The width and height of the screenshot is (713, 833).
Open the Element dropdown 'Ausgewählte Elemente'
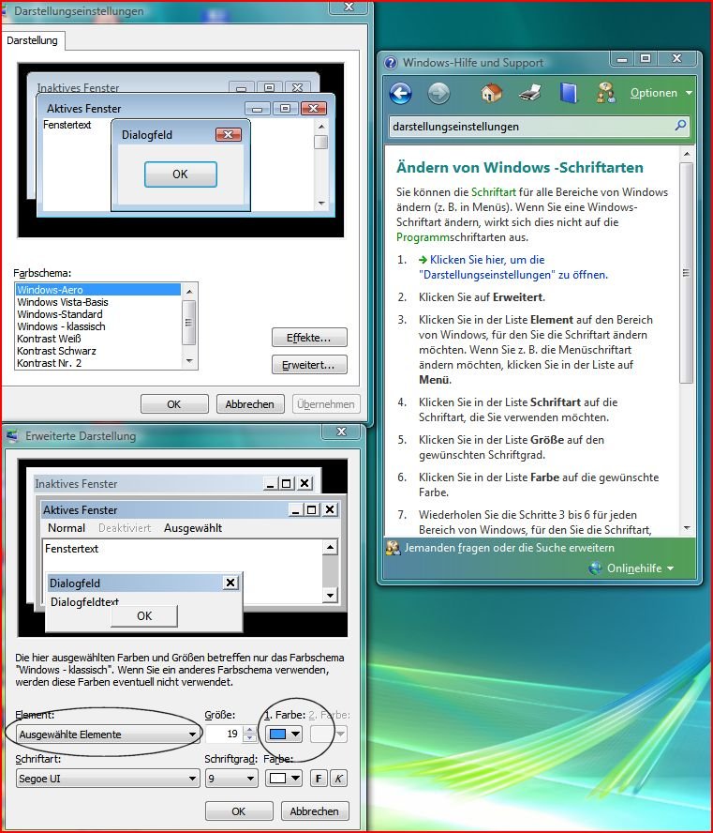pos(109,735)
